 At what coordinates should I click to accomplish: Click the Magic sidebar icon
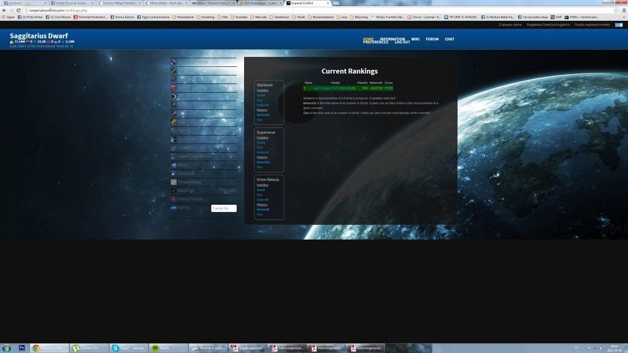point(174,165)
